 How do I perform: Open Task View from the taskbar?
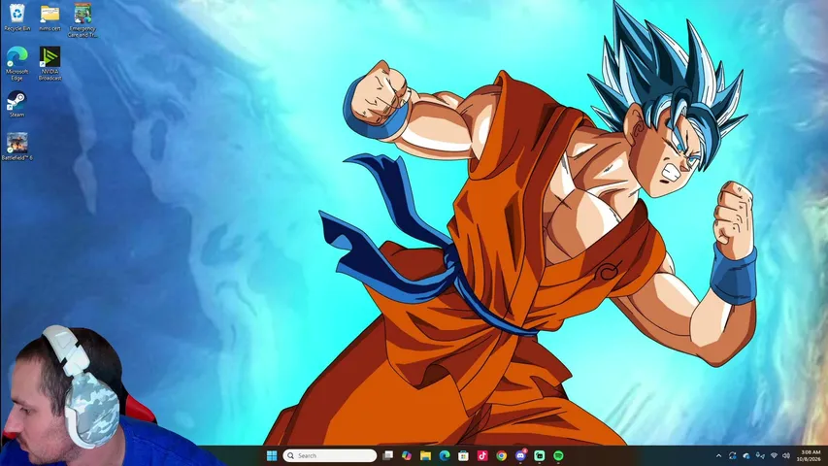pyautogui.click(x=387, y=455)
